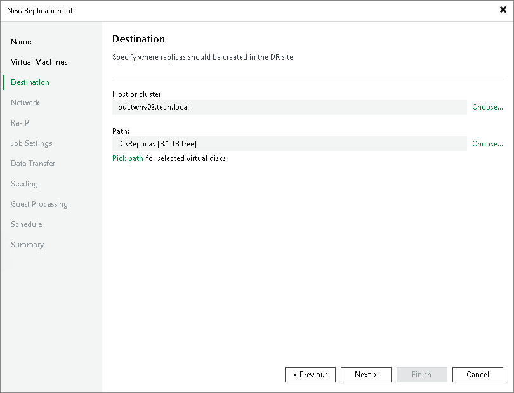
Task: Click the Next button
Action: 366,374
